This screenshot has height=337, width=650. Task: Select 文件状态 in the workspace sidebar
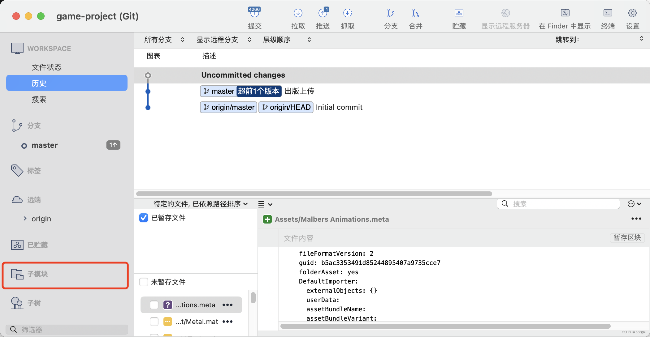point(46,67)
